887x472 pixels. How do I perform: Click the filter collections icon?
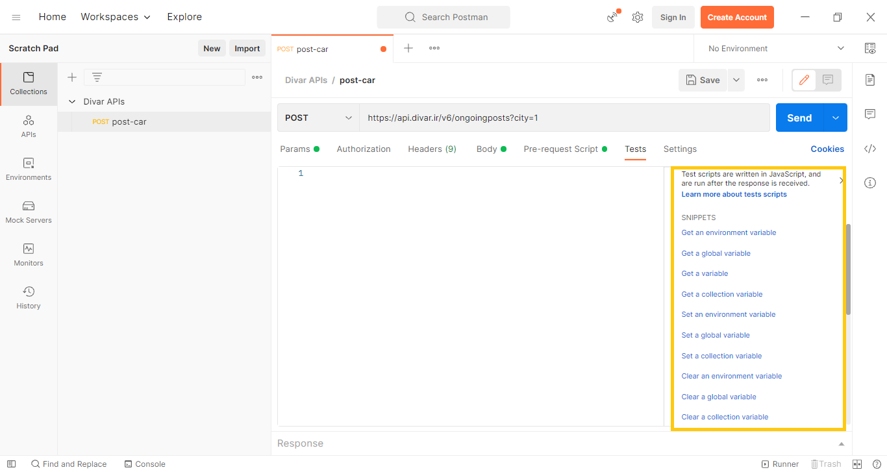pos(97,77)
